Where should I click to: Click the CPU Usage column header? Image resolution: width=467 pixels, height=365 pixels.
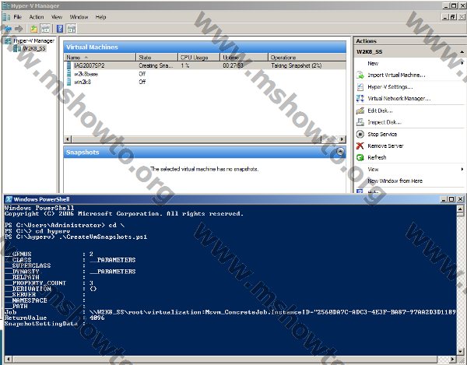pyautogui.click(x=199, y=58)
